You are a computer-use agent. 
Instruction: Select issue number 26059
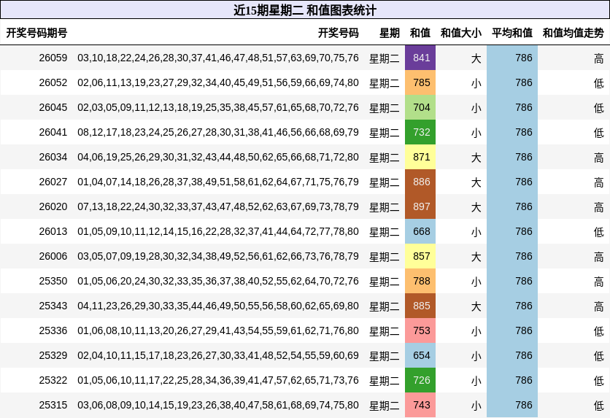[x=53, y=58]
